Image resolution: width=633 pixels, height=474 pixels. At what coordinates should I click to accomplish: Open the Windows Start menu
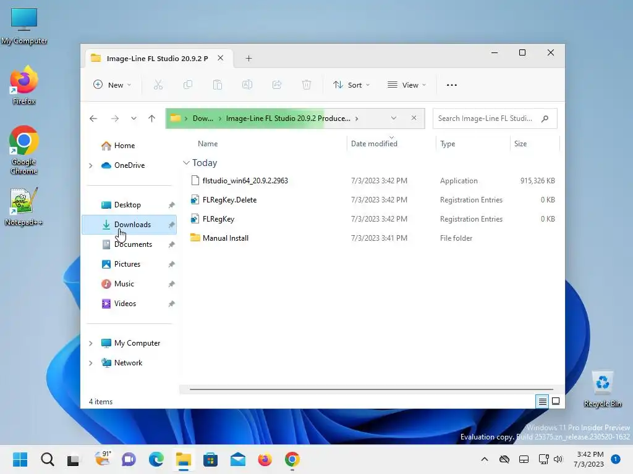(20, 459)
